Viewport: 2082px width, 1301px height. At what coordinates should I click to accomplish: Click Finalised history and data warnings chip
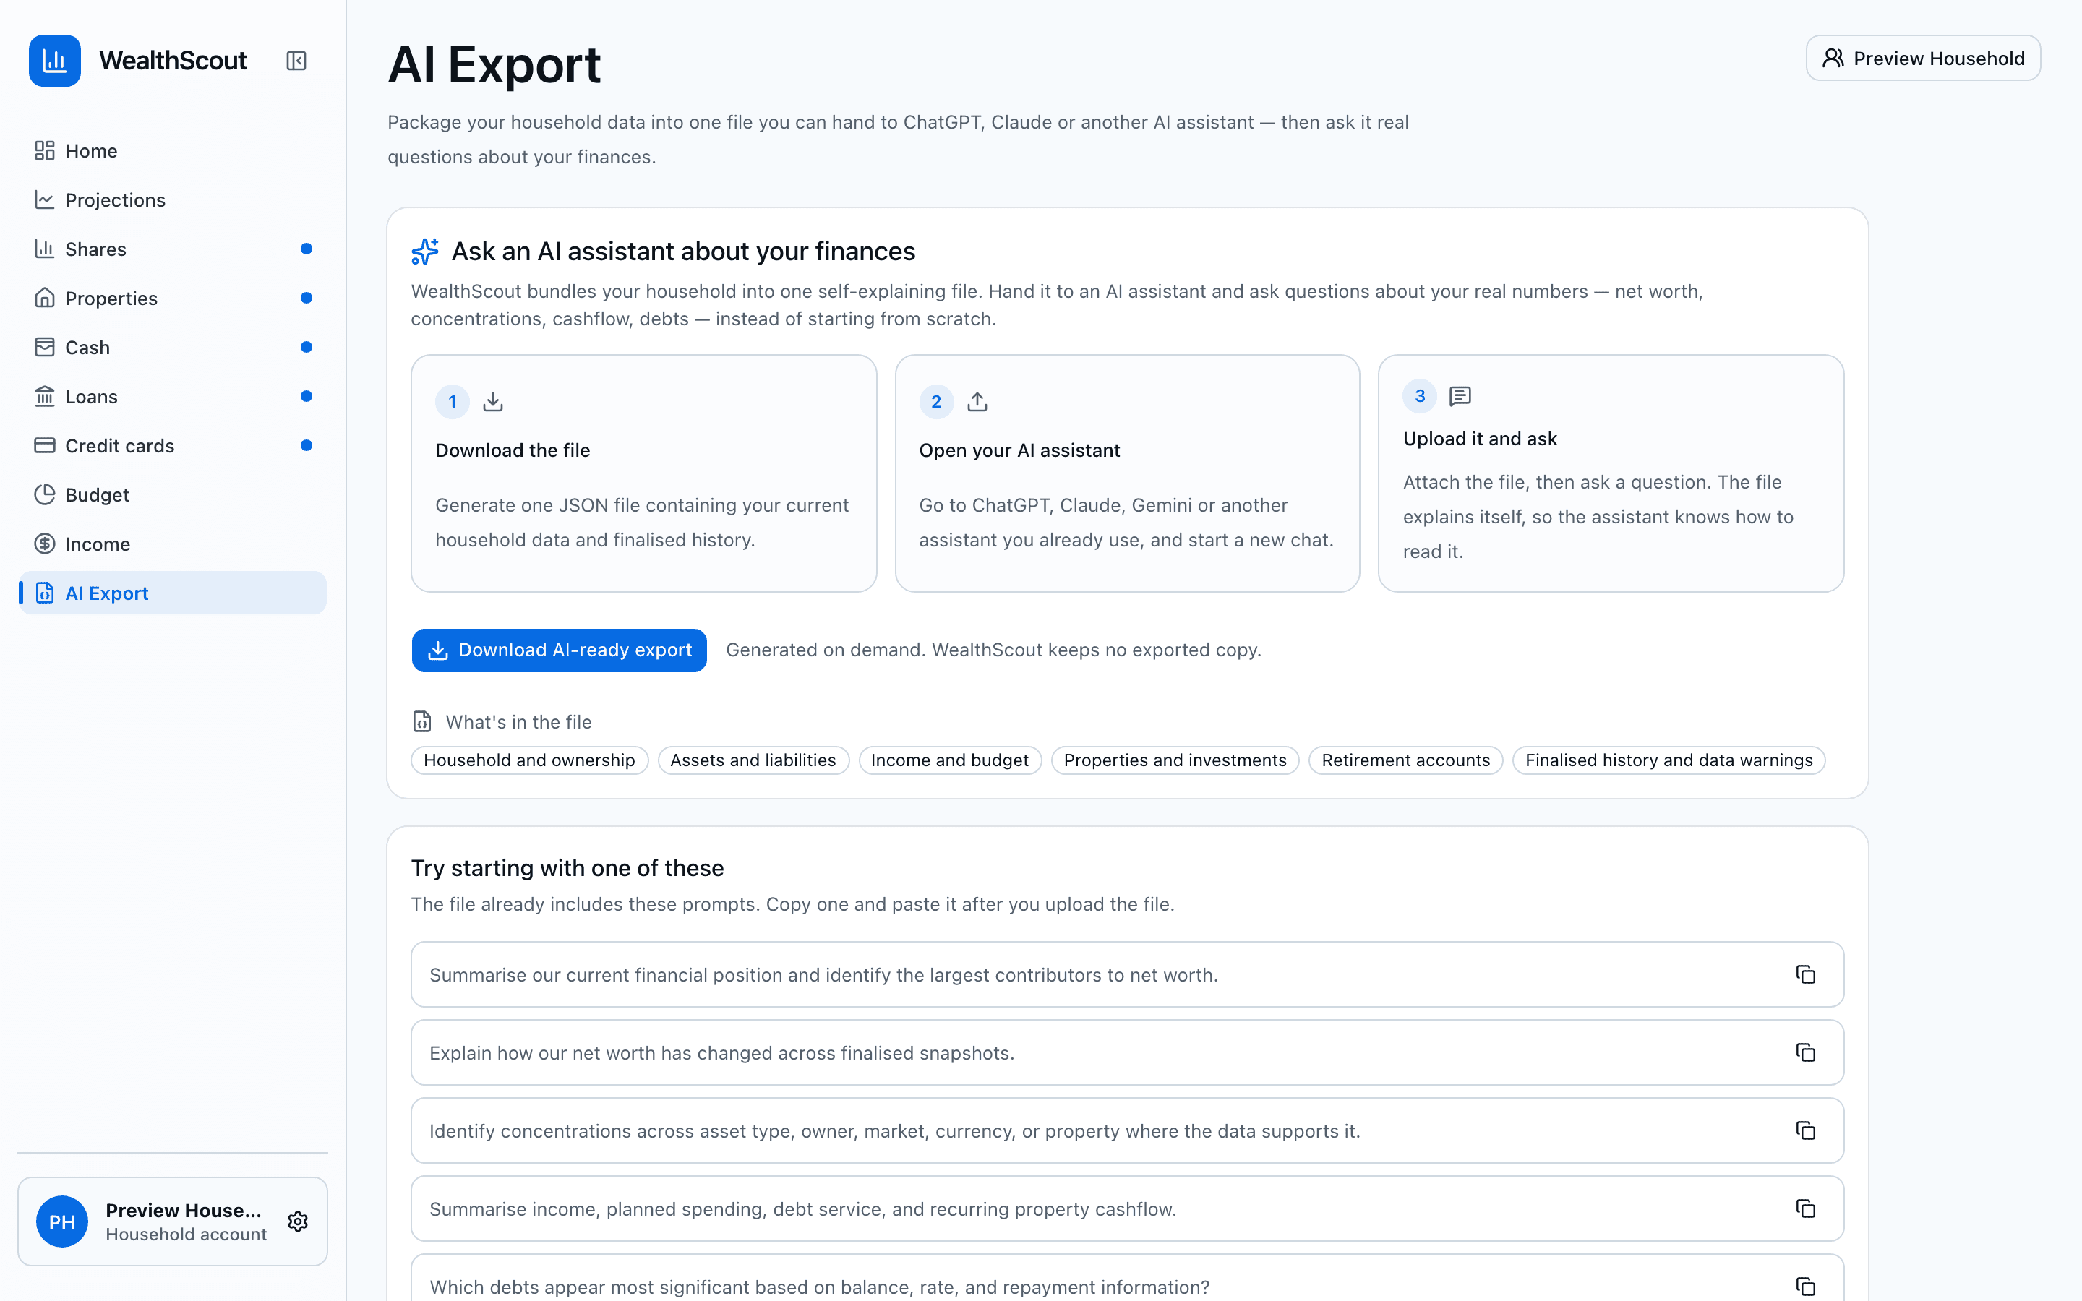[1669, 760]
